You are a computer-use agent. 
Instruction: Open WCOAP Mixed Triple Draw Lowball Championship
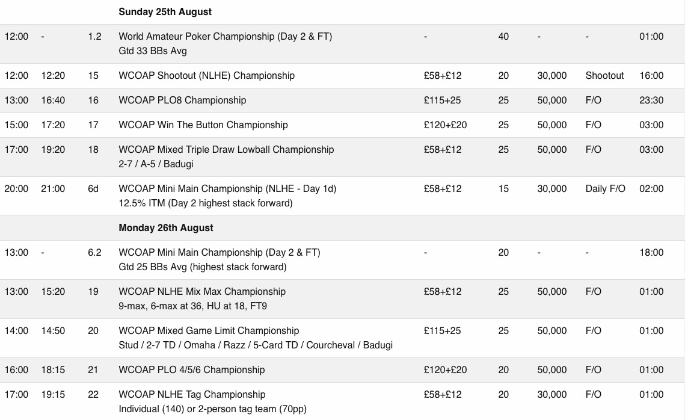pos(226,149)
